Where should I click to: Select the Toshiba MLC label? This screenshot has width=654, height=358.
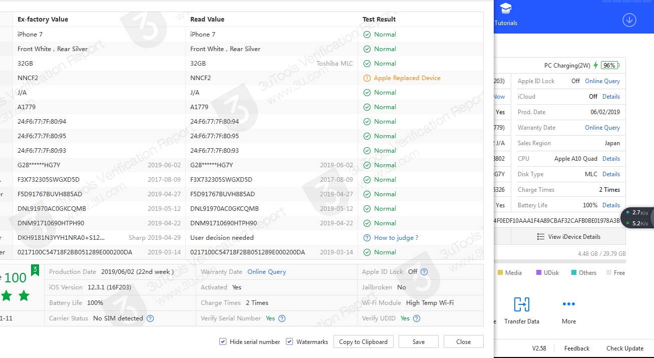tap(335, 64)
